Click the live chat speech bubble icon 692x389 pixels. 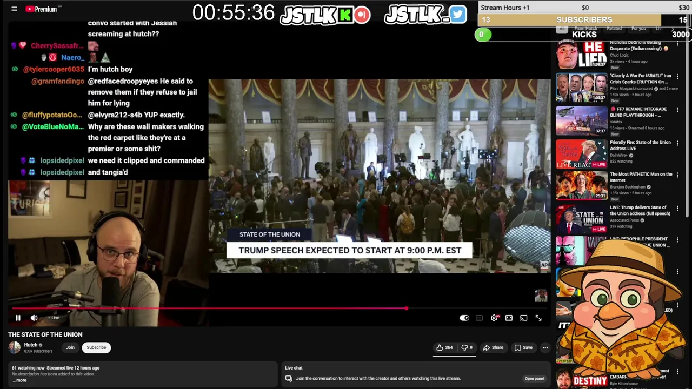[x=289, y=379]
